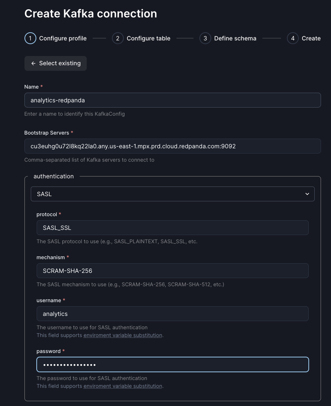The height and width of the screenshot is (406, 331).
Task: Go to Configure table step
Action: [x=148, y=38]
